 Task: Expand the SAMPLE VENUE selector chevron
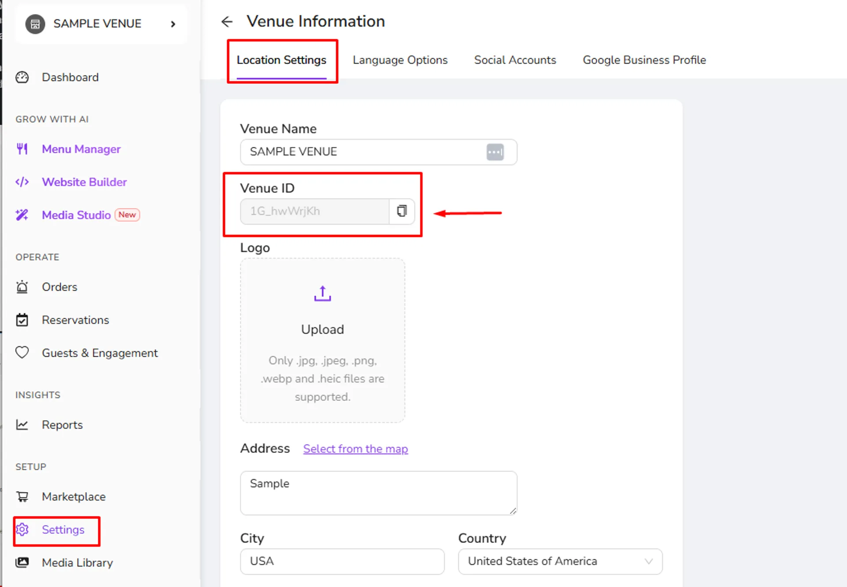[x=173, y=24]
